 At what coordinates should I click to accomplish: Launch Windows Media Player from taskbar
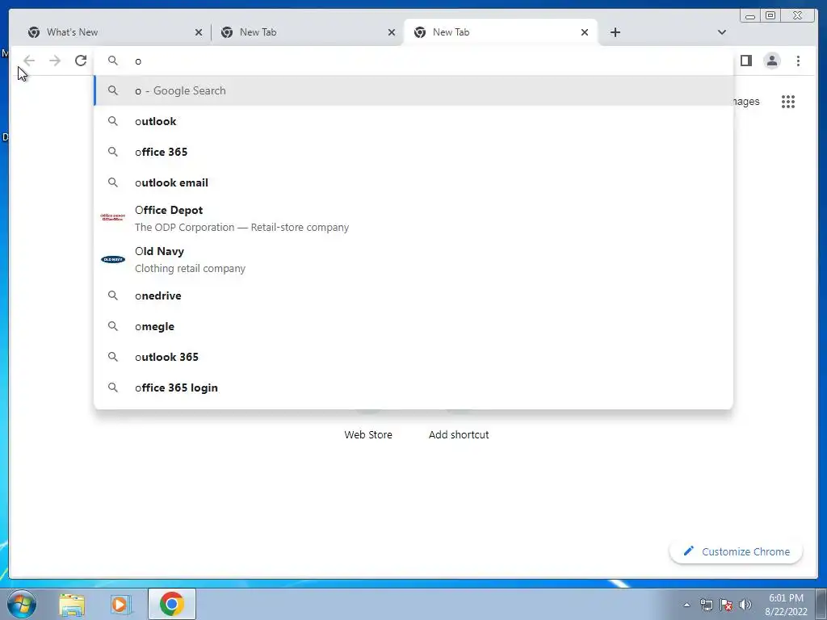tap(120, 605)
